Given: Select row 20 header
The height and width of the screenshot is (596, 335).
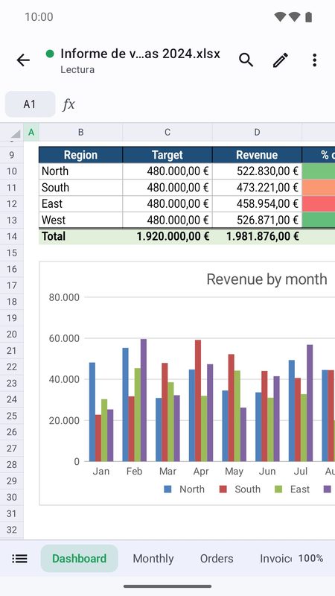Looking at the screenshot, I should point(11,334).
